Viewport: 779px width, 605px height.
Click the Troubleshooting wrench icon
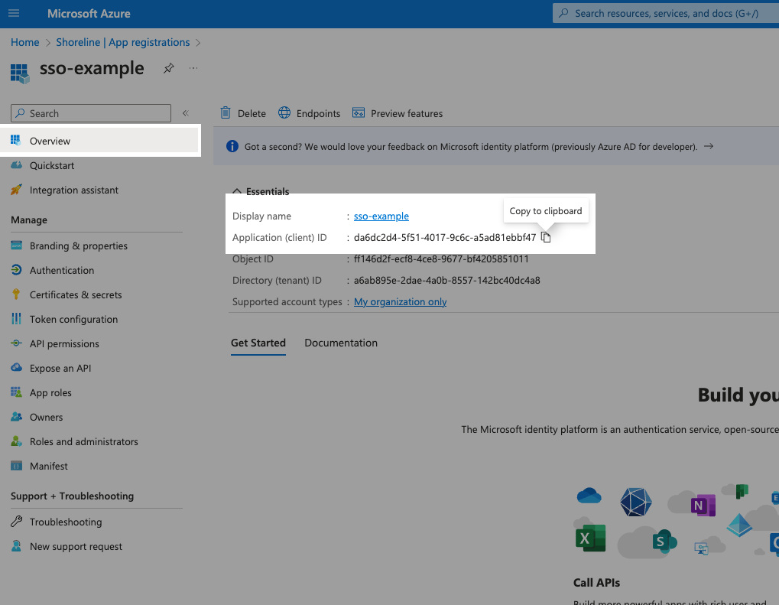click(x=16, y=521)
